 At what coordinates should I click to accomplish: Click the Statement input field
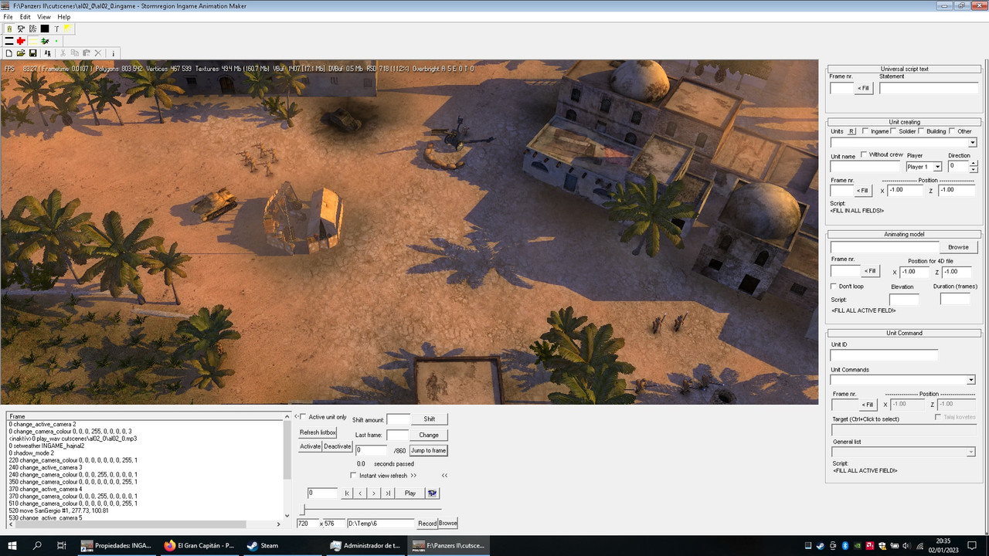(x=928, y=88)
